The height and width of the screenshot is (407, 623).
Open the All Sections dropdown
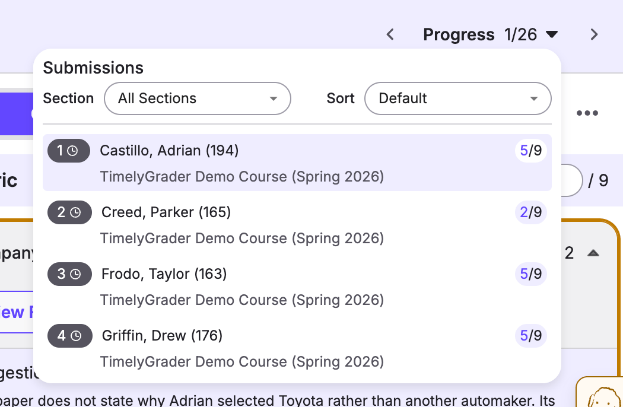198,98
